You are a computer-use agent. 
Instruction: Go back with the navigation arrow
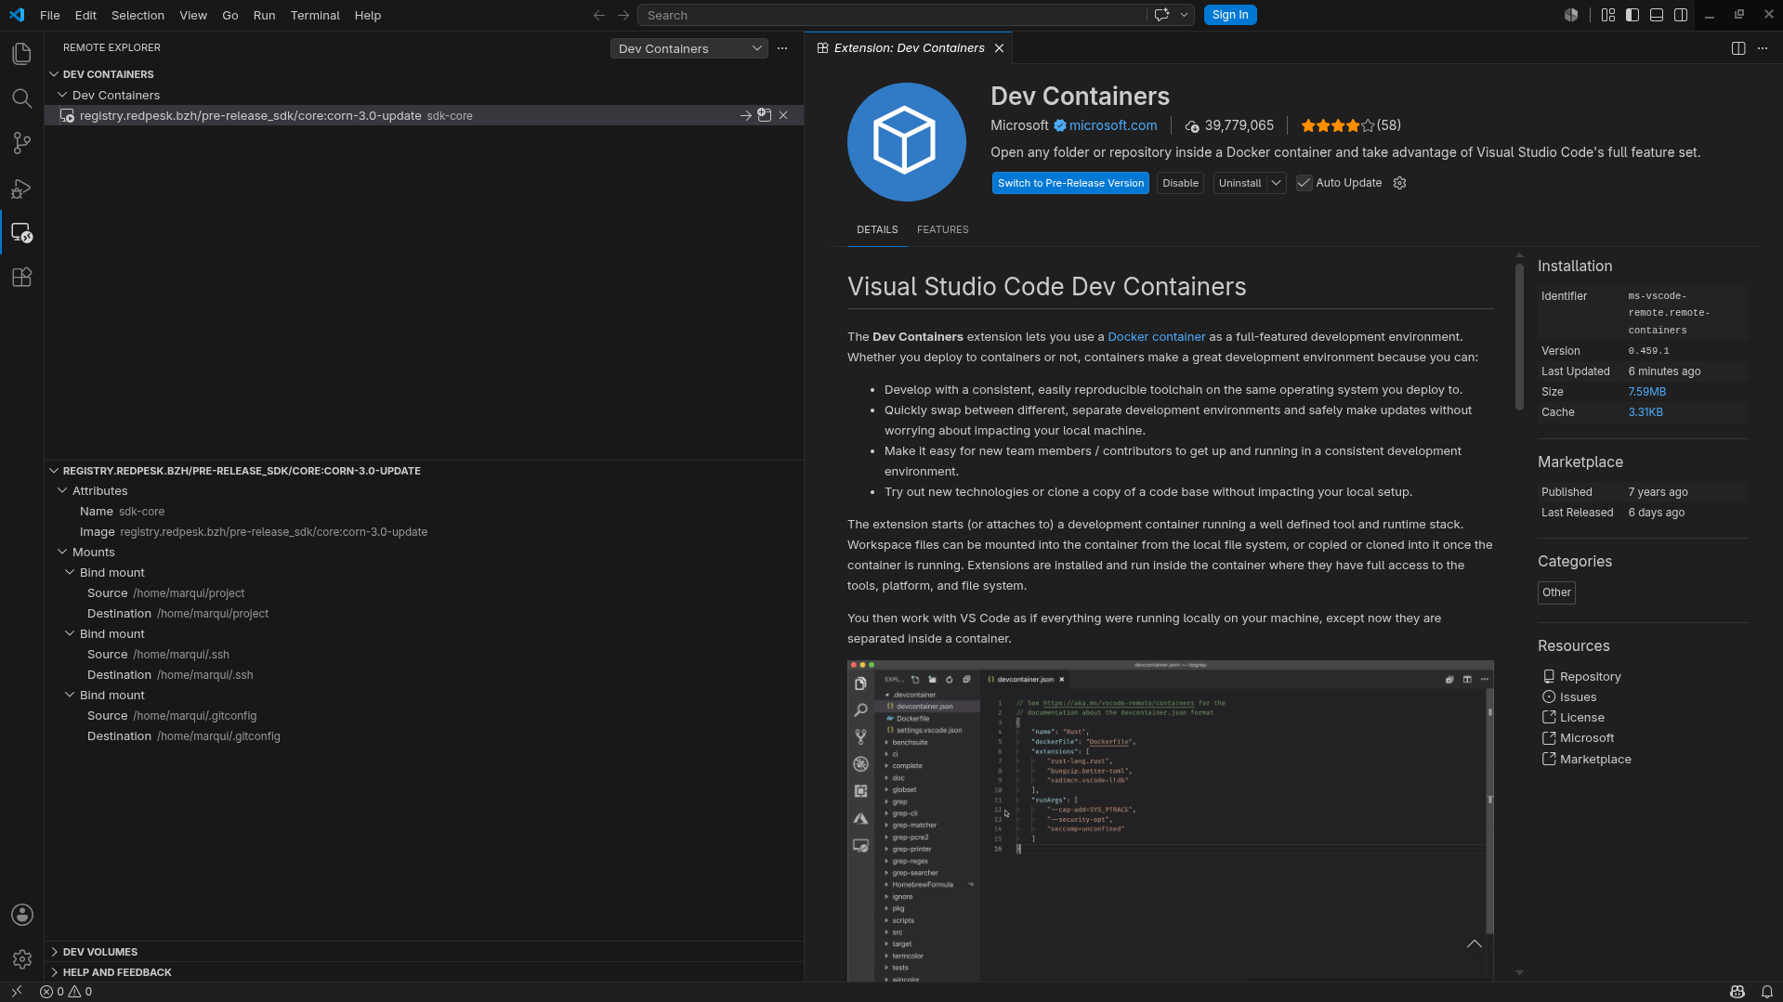tap(599, 15)
